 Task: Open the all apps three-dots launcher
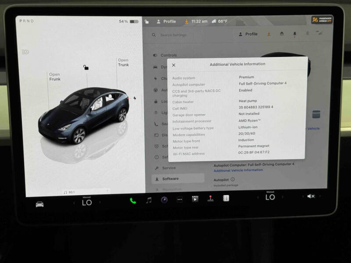point(180,199)
